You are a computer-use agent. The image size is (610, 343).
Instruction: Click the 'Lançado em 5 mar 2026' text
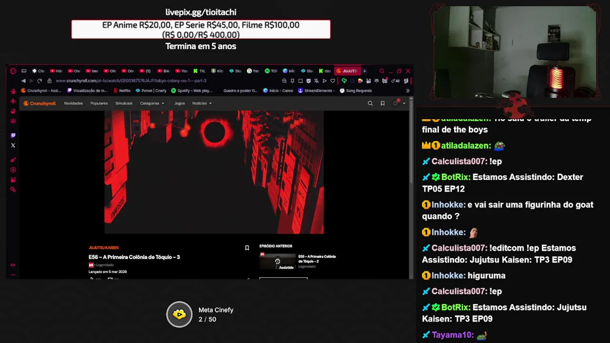point(108,272)
